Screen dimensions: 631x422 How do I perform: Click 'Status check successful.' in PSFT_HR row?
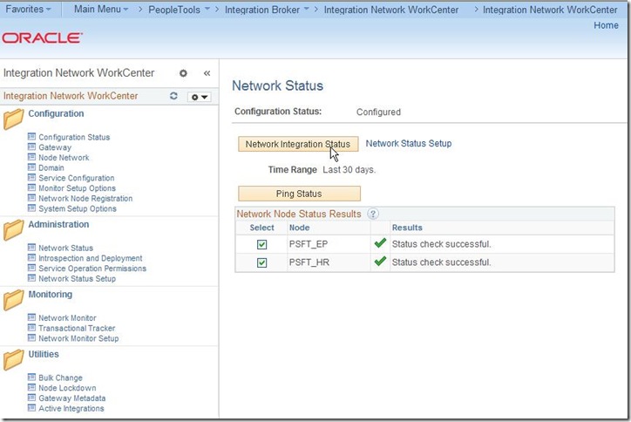click(442, 262)
